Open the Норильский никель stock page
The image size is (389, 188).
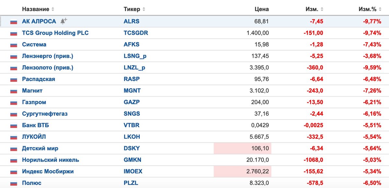tap(50, 160)
